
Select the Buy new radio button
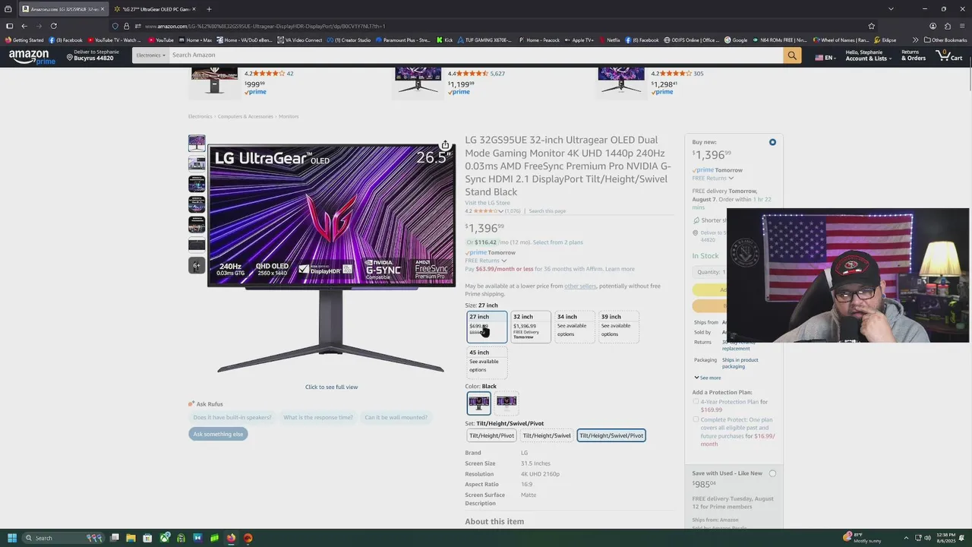pyautogui.click(x=772, y=142)
